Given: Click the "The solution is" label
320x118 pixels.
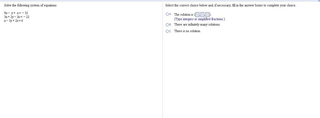Looking at the screenshot, I should [x=183, y=15].
